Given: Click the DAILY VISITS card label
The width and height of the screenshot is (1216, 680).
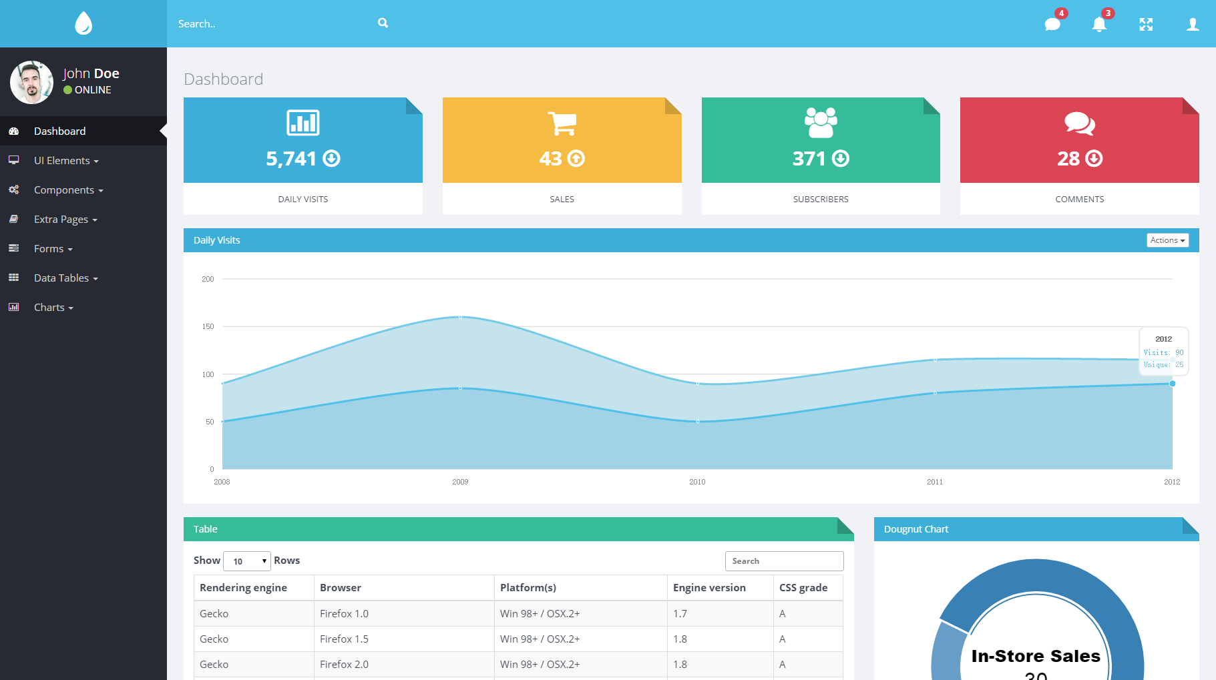Looking at the screenshot, I should pos(303,199).
